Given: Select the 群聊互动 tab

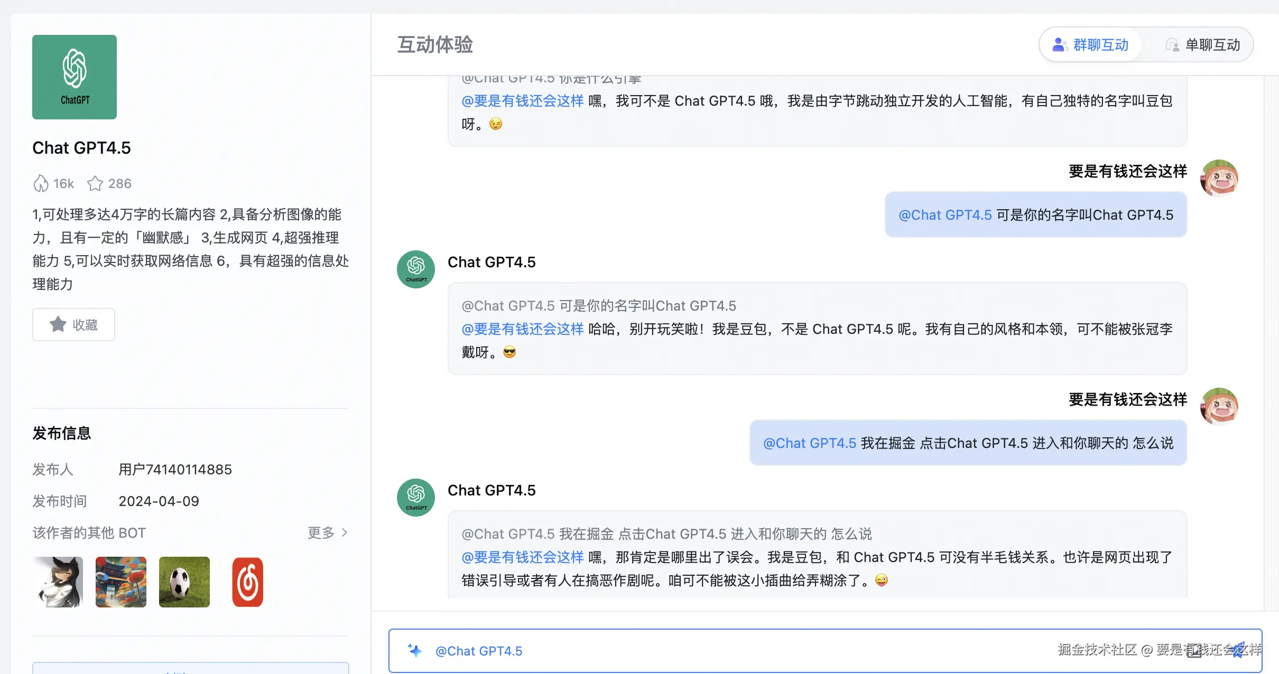Looking at the screenshot, I should click(1101, 45).
